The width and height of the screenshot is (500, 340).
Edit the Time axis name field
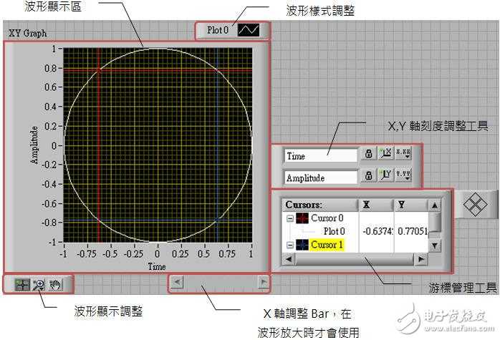320,156
